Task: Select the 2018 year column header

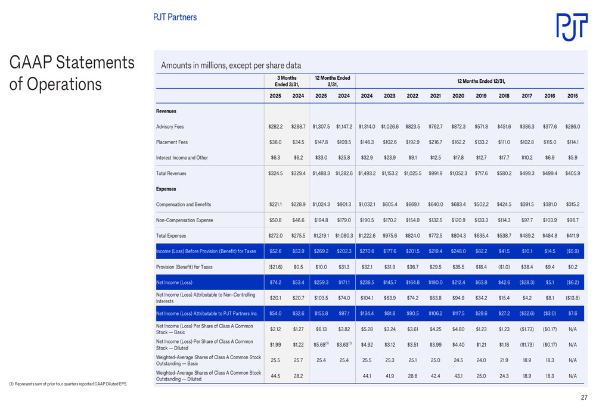Action: pyautogui.click(x=504, y=96)
